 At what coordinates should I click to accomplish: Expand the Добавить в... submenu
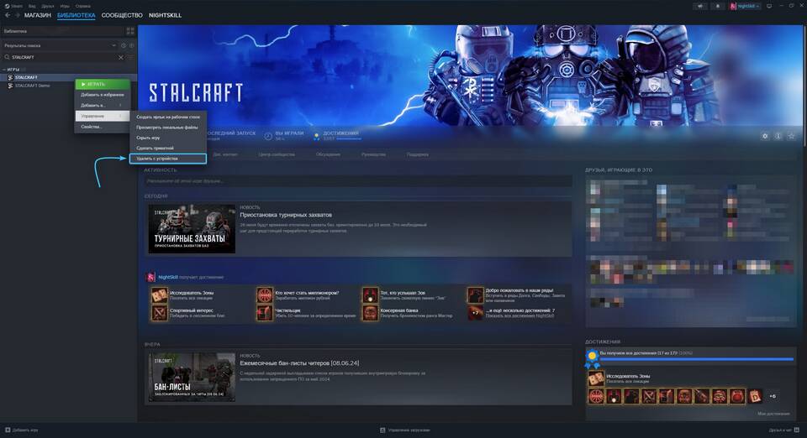pyautogui.click(x=102, y=106)
